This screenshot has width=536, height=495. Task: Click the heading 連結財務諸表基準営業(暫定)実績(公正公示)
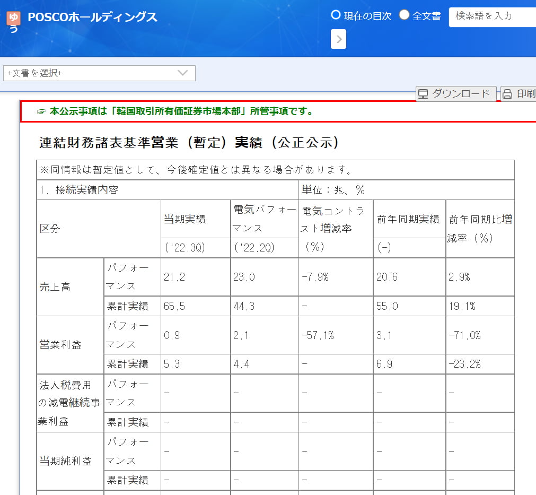[x=189, y=143]
